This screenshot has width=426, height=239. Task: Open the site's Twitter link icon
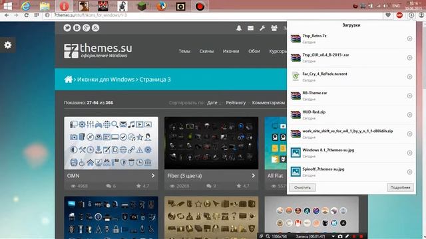click(x=67, y=28)
